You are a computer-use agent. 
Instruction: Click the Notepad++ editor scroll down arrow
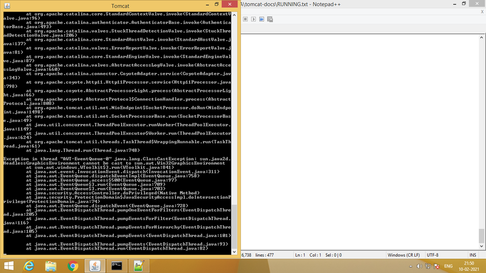(481, 246)
